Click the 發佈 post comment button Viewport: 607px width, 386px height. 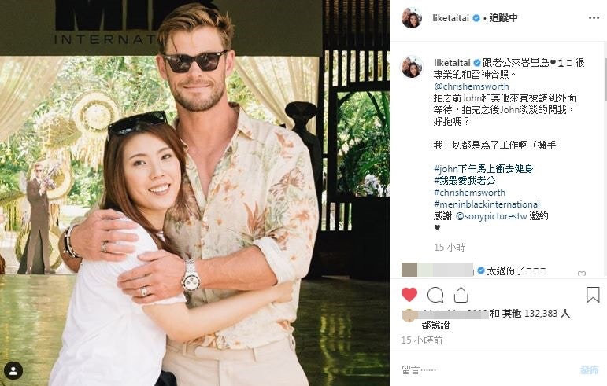point(589,369)
